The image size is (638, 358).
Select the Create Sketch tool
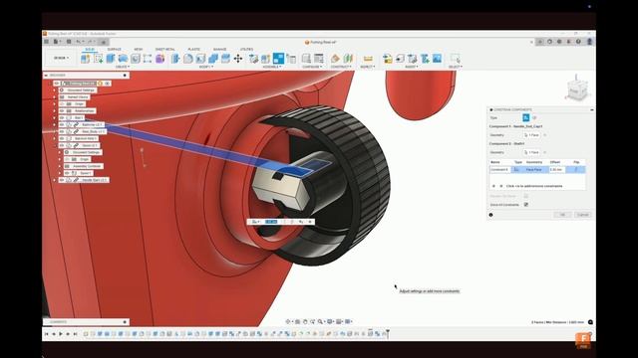98,59
